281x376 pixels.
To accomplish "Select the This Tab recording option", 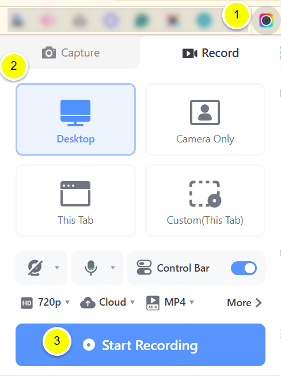I will [75, 201].
